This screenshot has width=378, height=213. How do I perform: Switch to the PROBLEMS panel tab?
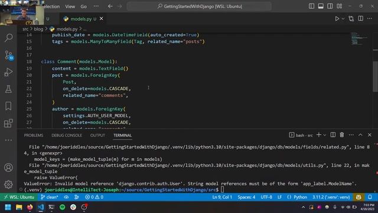pos(34,135)
